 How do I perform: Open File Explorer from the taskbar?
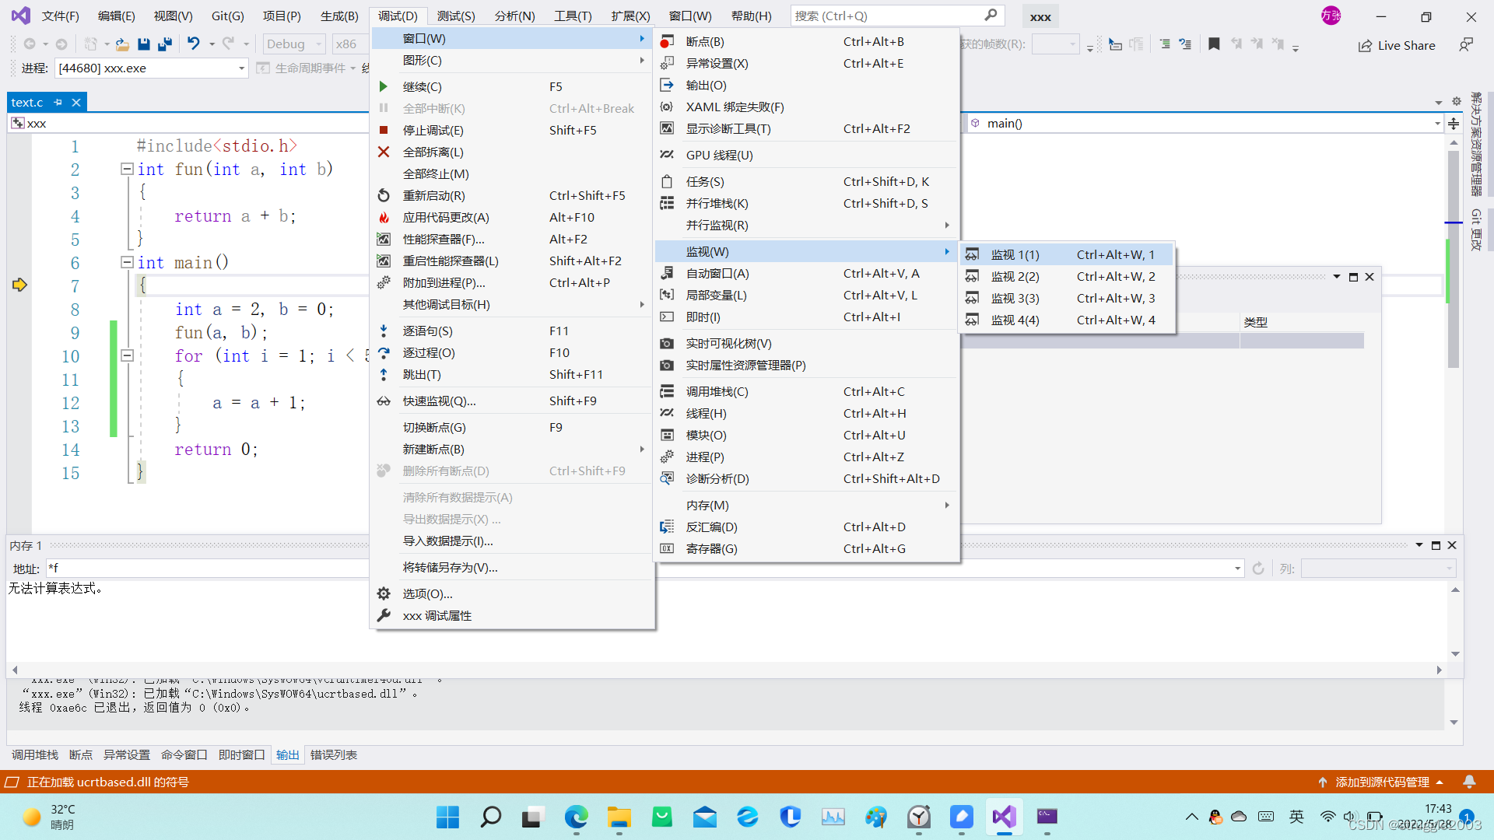click(x=619, y=817)
